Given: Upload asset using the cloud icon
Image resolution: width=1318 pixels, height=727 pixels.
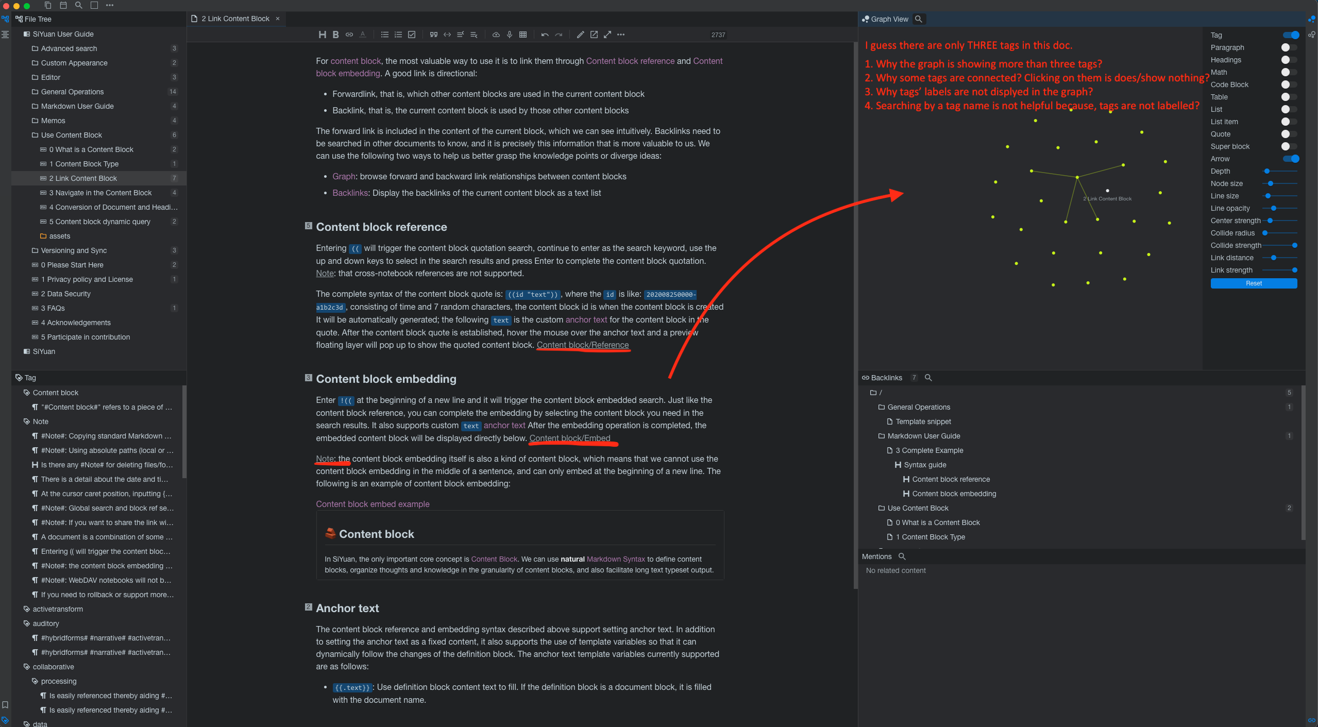Looking at the screenshot, I should tap(496, 35).
